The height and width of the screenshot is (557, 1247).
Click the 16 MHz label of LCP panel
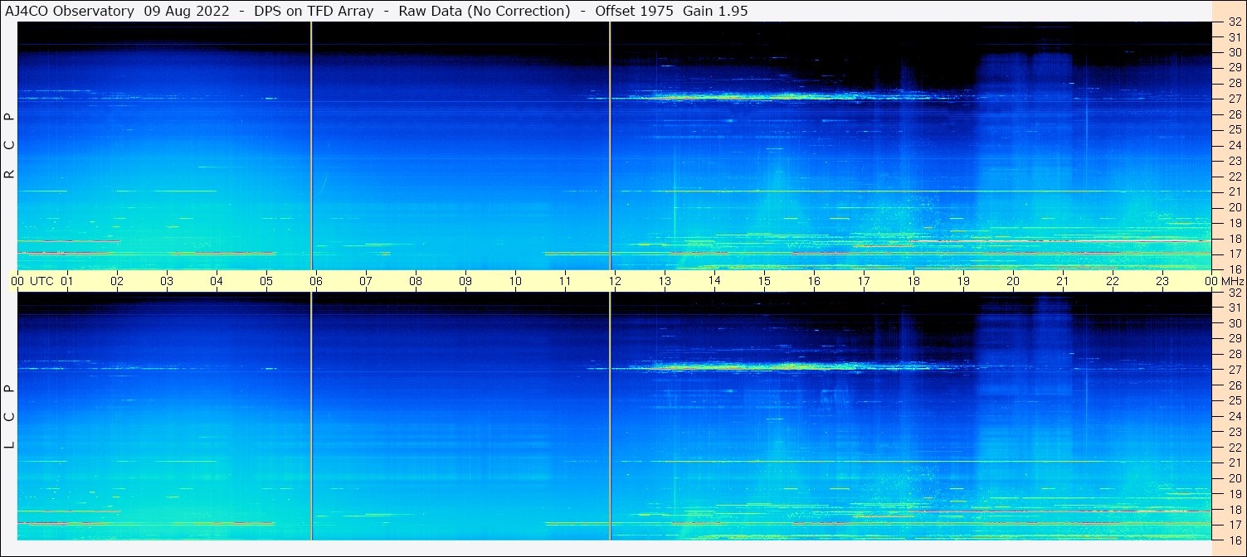tap(1234, 540)
